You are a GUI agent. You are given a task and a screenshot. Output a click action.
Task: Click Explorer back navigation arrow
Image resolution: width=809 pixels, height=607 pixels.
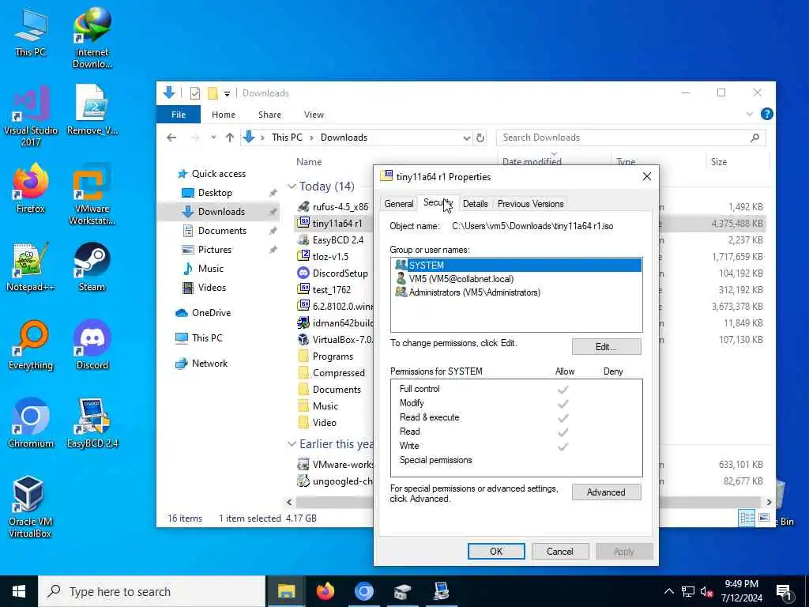[171, 138]
